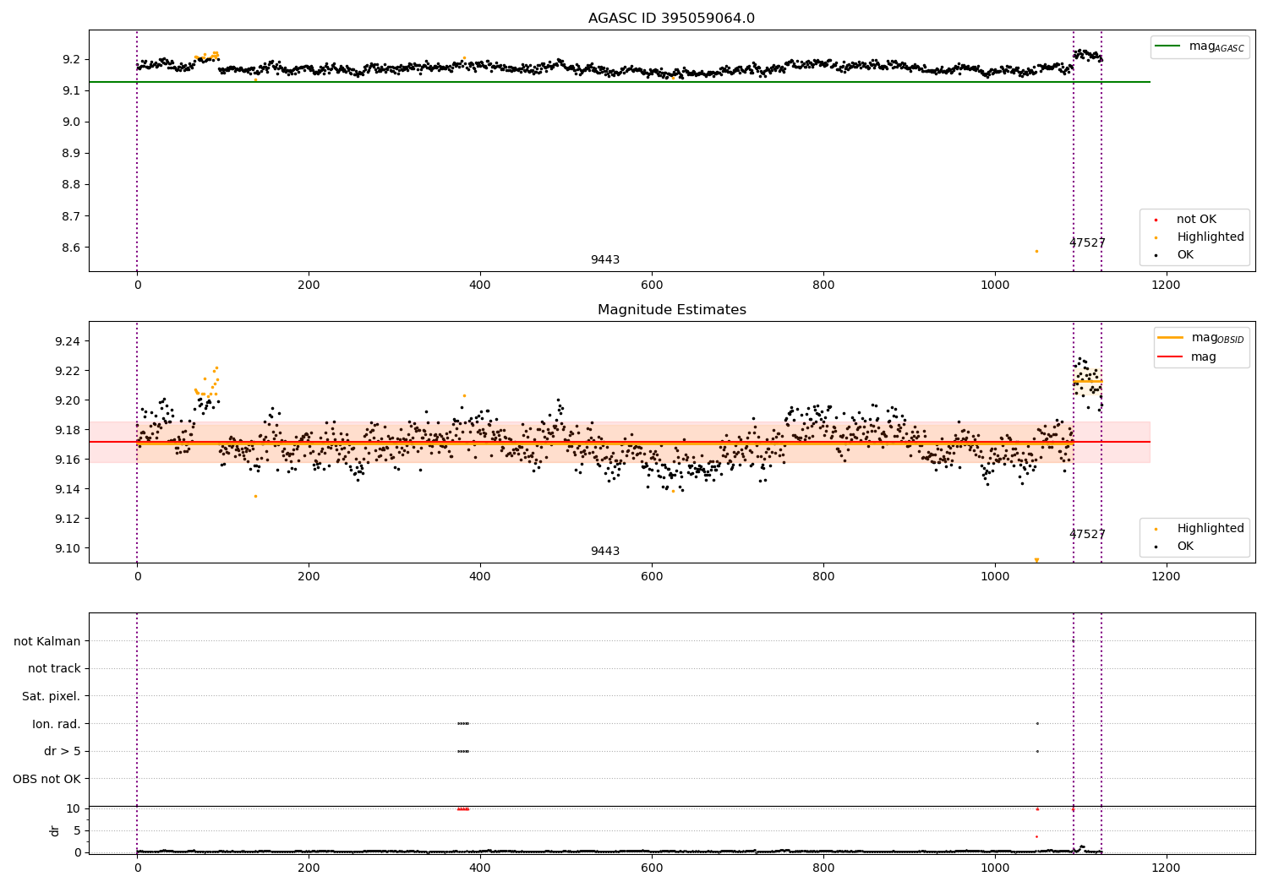Click the '9.14' y-tick in middle plot
This screenshot has height=887, width=1268.
(68, 489)
